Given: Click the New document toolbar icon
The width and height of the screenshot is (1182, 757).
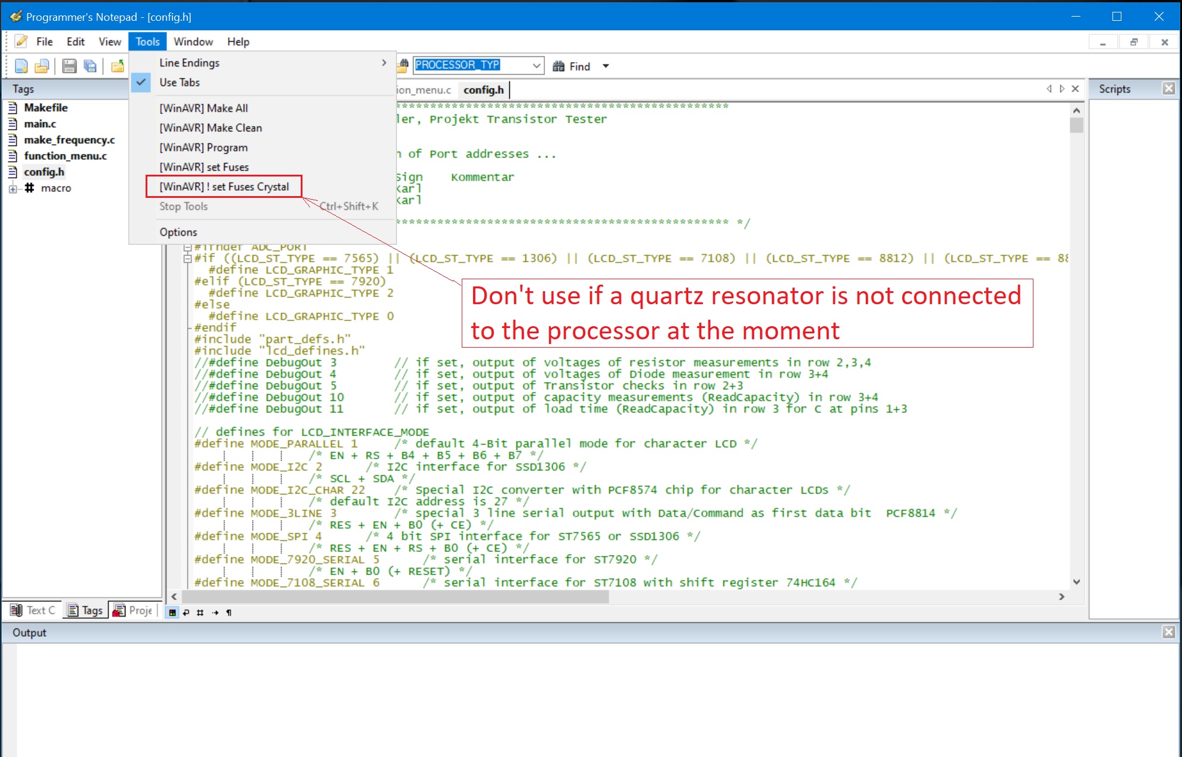Looking at the screenshot, I should coord(21,66).
